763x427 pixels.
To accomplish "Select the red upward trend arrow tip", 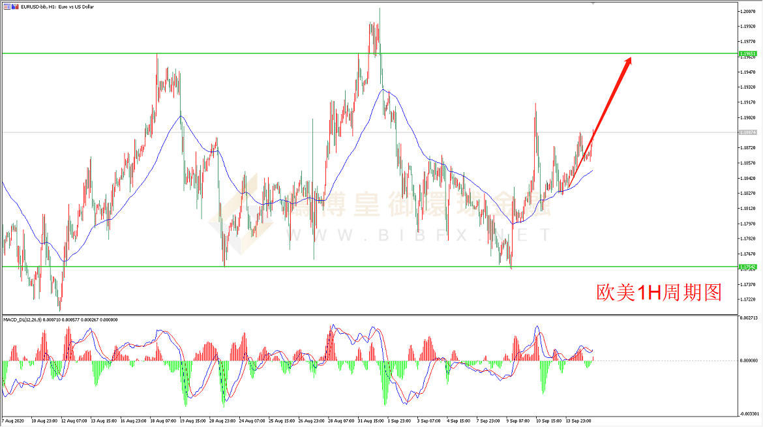I will tap(630, 59).
